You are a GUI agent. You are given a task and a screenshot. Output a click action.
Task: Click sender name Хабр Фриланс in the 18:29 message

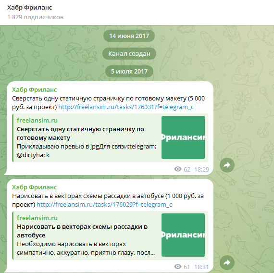tap(34, 90)
